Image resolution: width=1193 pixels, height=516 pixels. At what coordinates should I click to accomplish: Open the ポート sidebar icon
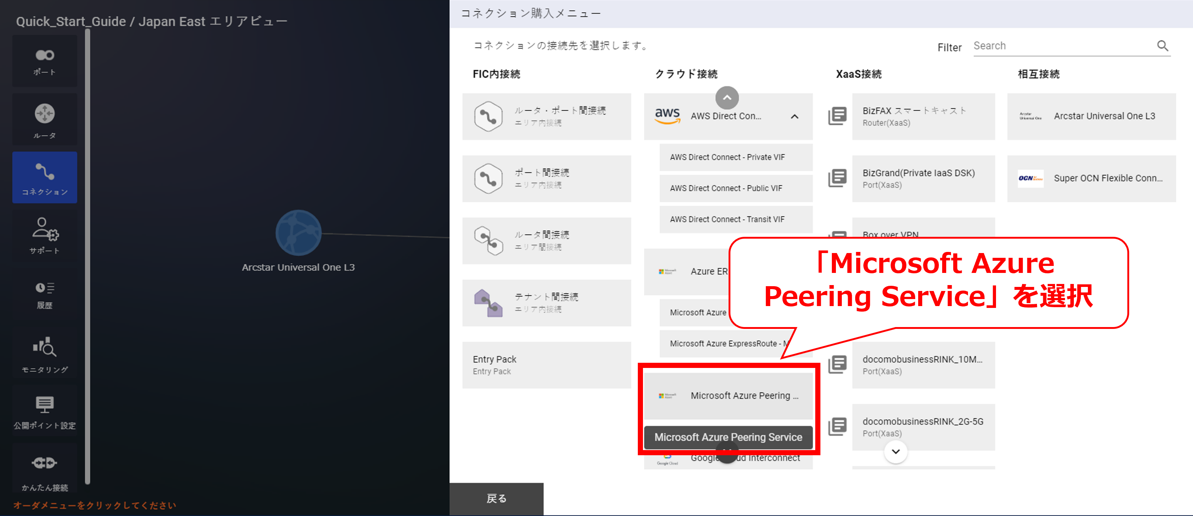pyautogui.click(x=45, y=61)
